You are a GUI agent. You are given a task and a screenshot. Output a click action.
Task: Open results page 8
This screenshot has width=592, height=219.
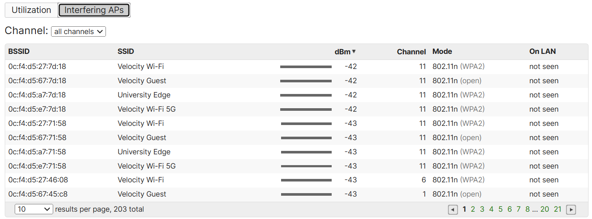(528, 209)
